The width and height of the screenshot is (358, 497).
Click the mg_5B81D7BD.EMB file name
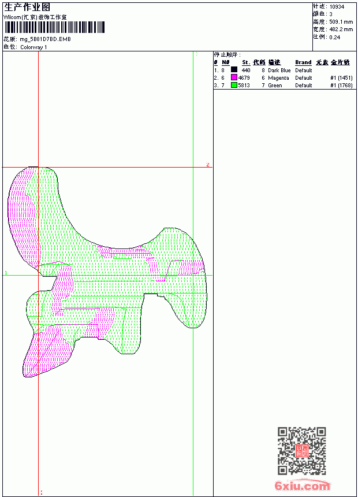[x=45, y=39]
